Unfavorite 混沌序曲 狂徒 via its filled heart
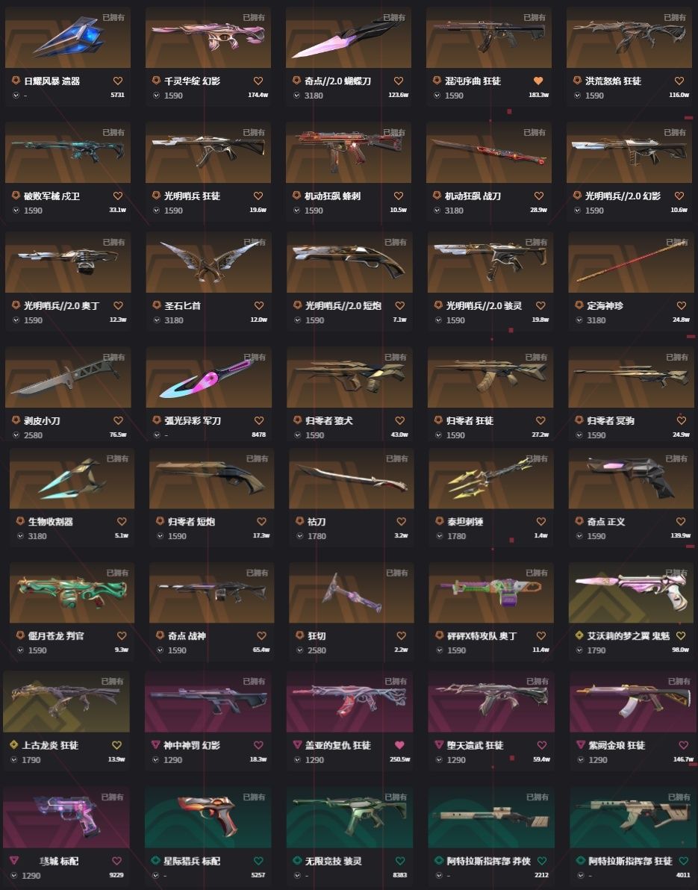Image resolution: width=698 pixels, height=890 pixels. (538, 81)
